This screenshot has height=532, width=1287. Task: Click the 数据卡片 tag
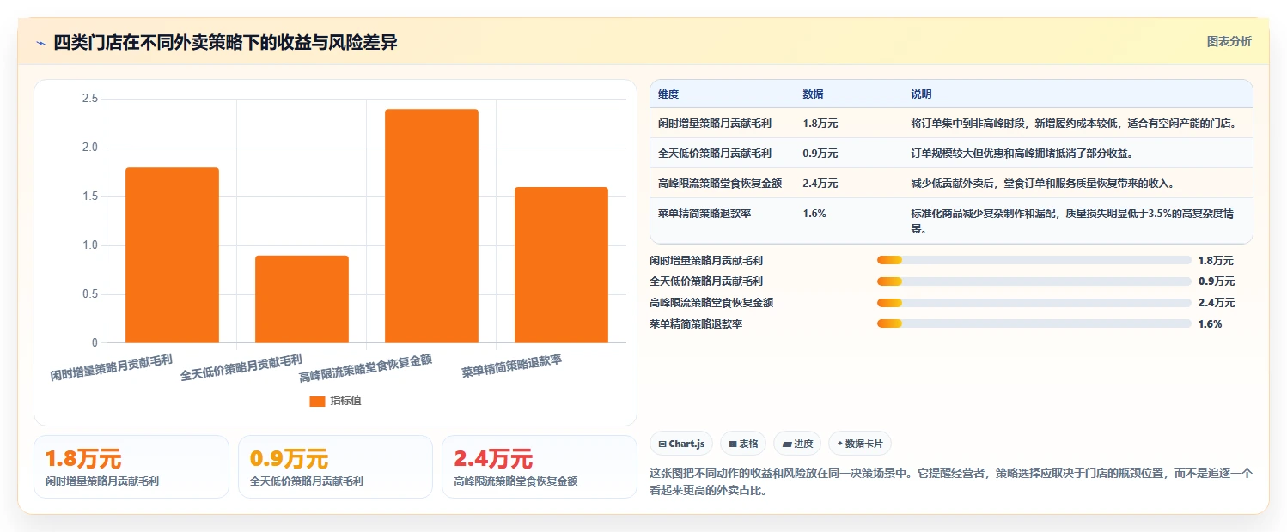click(x=860, y=444)
